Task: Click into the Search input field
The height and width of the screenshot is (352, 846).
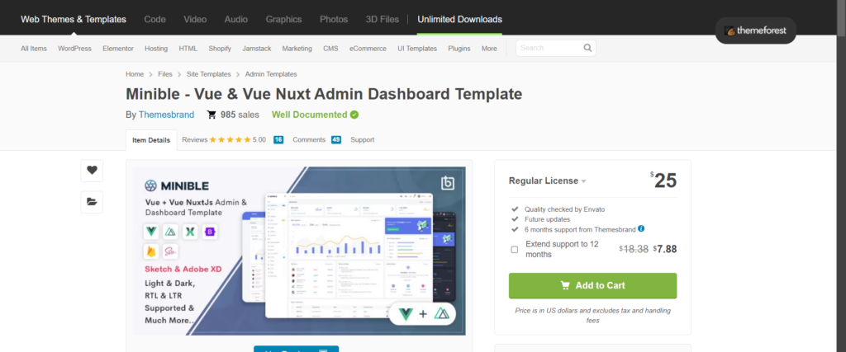Action: (550, 48)
